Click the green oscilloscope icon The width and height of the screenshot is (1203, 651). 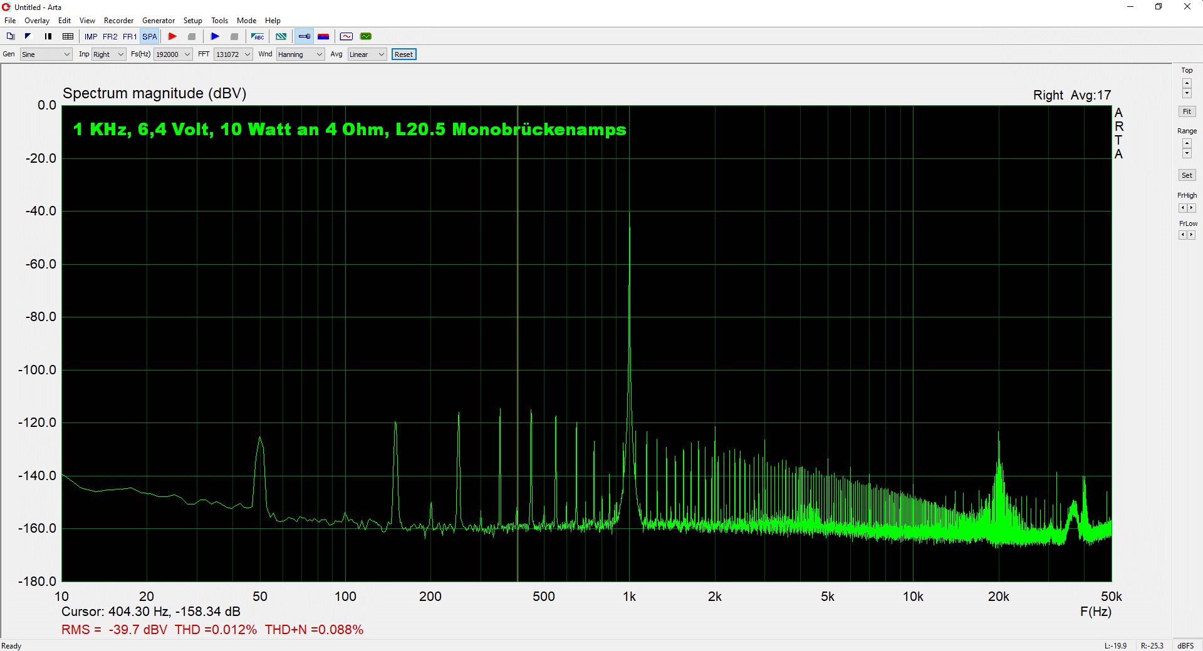[366, 36]
